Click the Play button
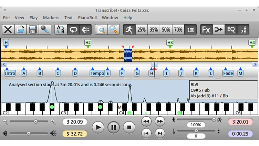This screenshot has width=259, height=146. click(98, 127)
